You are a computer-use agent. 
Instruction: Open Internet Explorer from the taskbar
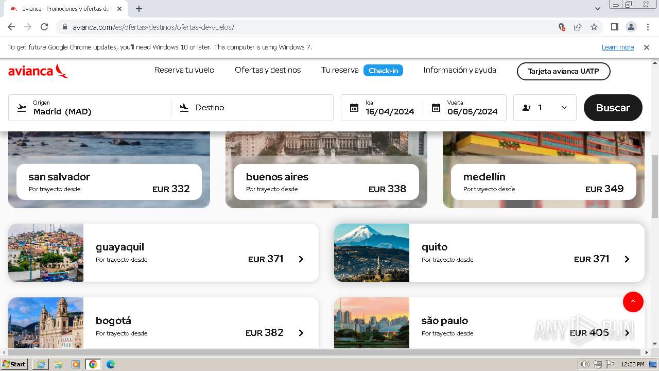(x=41, y=364)
